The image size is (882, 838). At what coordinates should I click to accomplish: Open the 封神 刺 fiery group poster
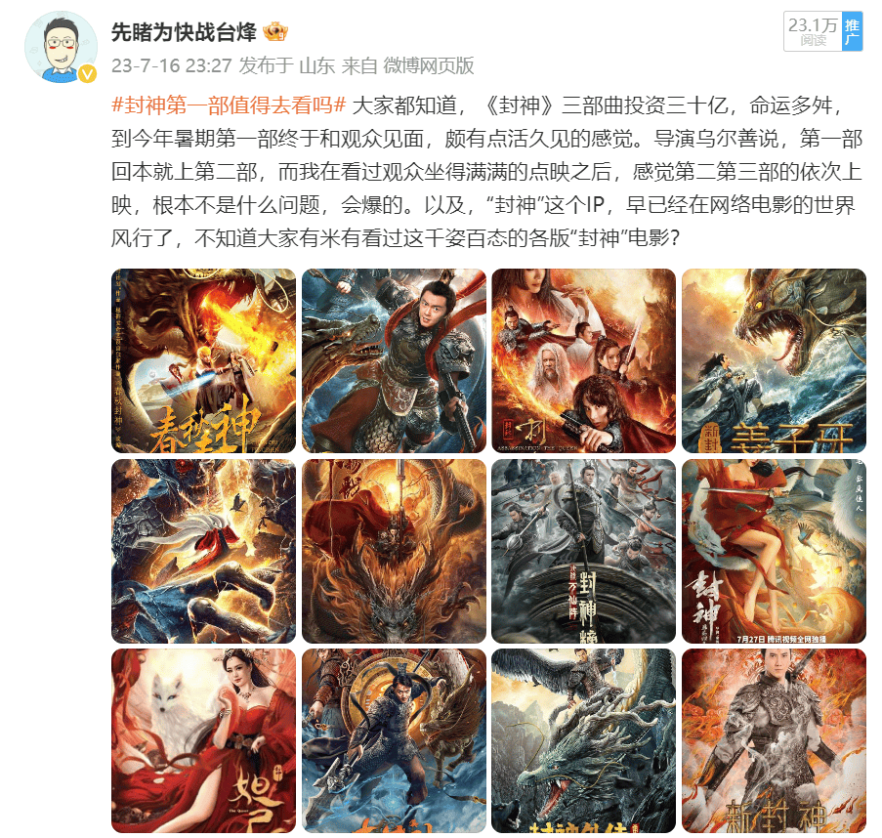pos(584,361)
